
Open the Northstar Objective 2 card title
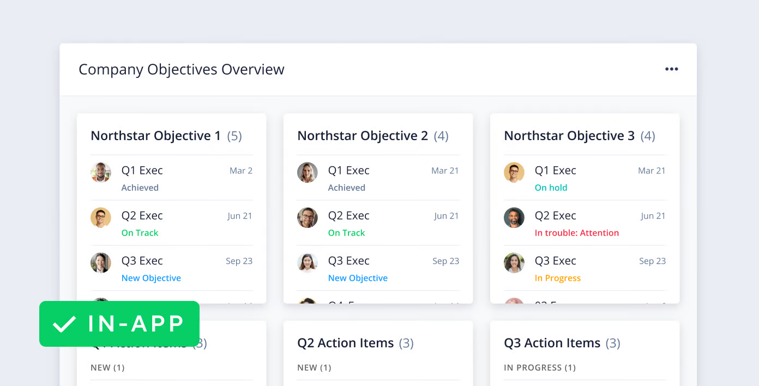[362, 136]
